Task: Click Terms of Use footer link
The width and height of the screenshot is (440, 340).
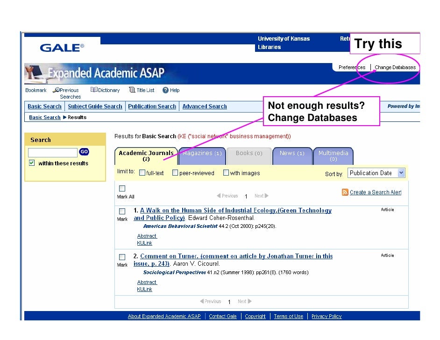Action: tap(289, 316)
